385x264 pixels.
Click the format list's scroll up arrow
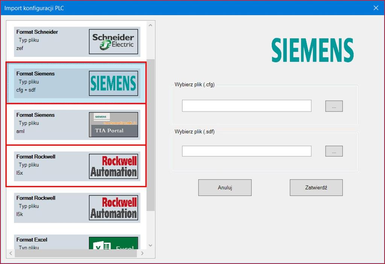click(150, 25)
